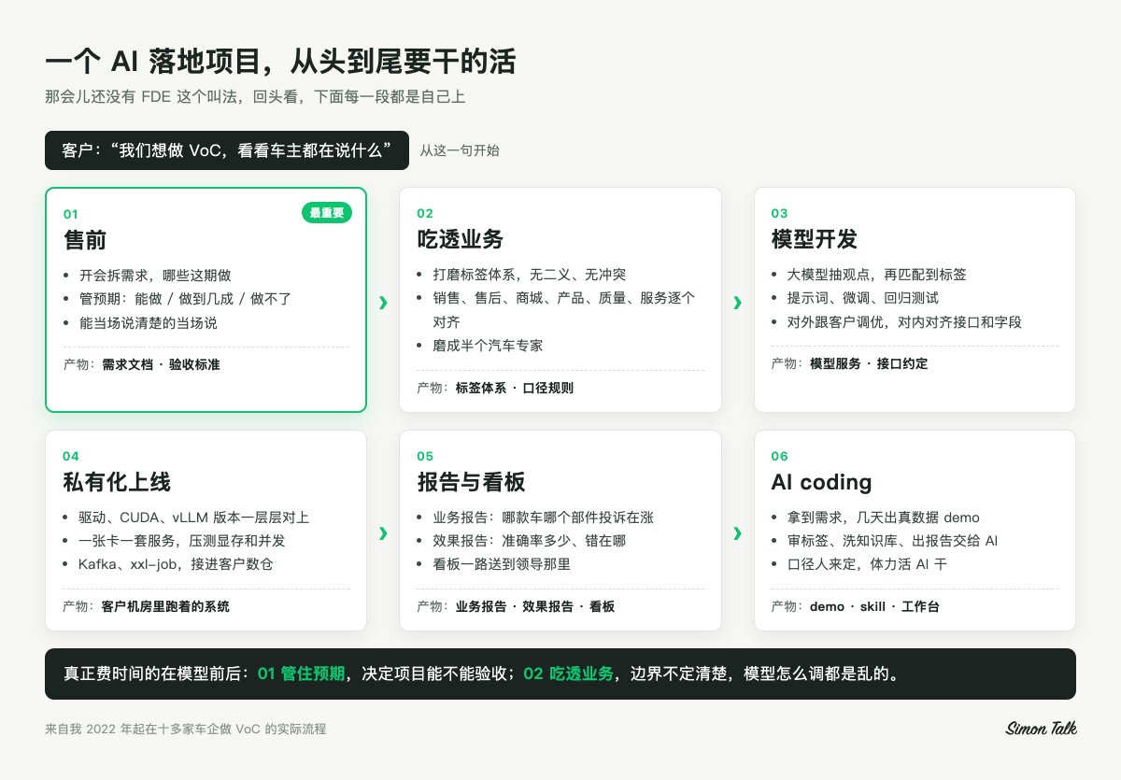1121x780 pixels.
Task: Click the green 最重要 badge
Action: coord(327,213)
